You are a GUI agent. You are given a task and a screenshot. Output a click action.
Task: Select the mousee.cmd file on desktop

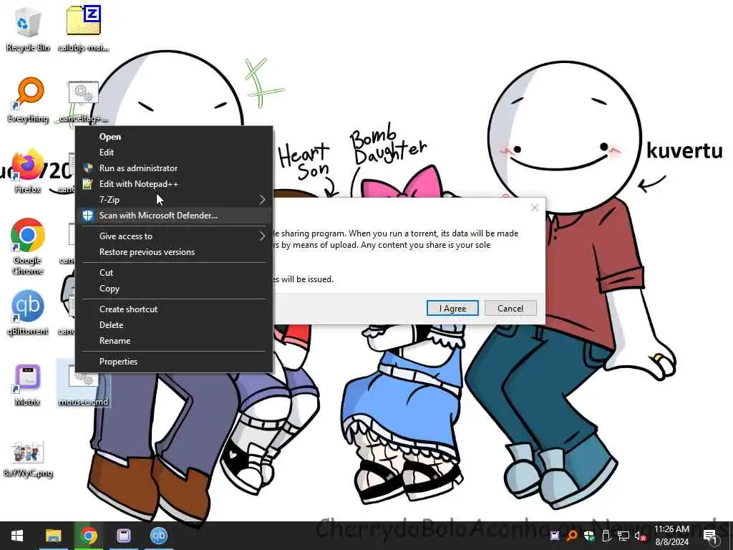click(84, 384)
